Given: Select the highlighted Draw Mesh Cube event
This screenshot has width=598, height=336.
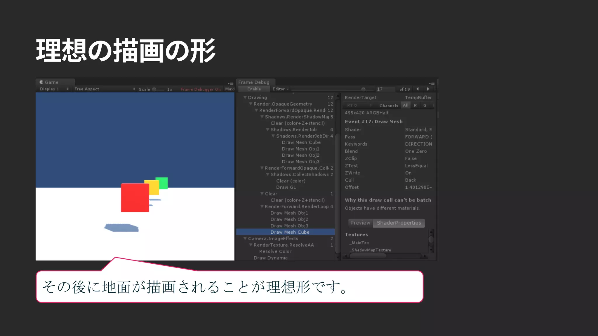Looking at the screenshot, I should coord(285,232).
